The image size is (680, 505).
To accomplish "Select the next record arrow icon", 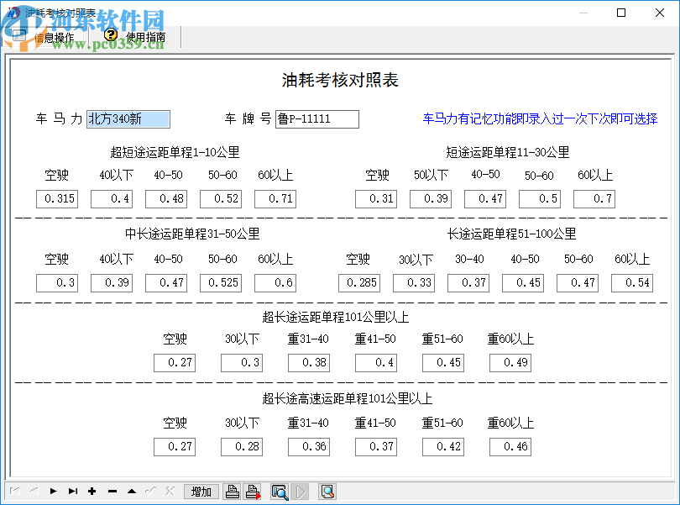I will 53,492.
